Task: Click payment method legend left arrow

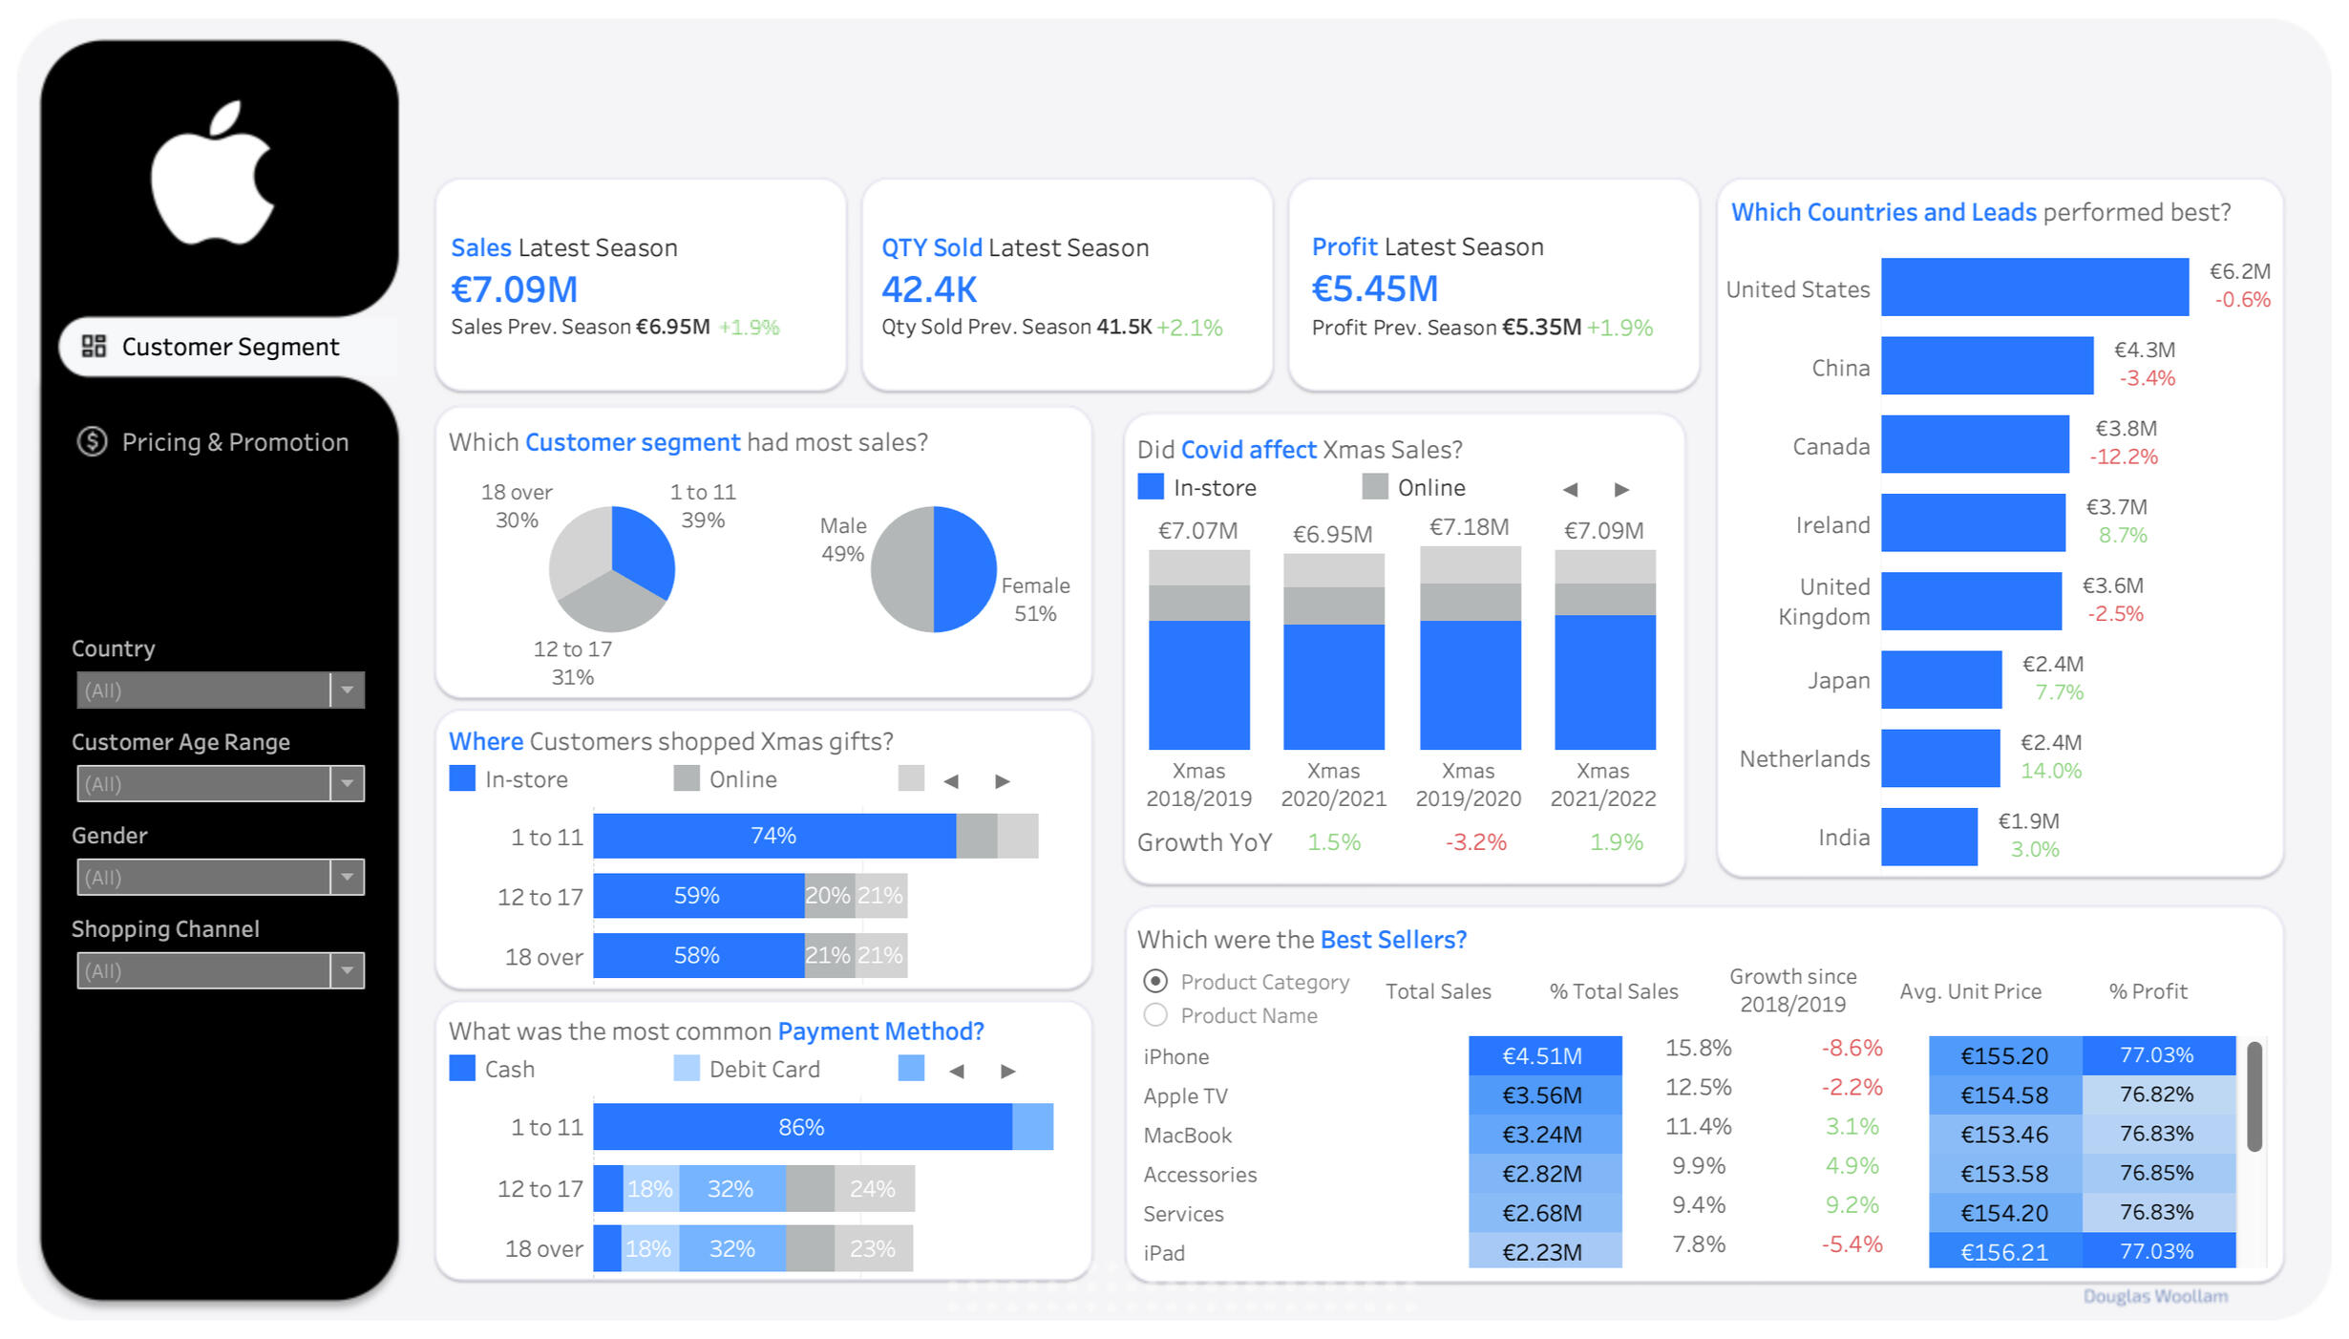Action: click(957, 1072)
